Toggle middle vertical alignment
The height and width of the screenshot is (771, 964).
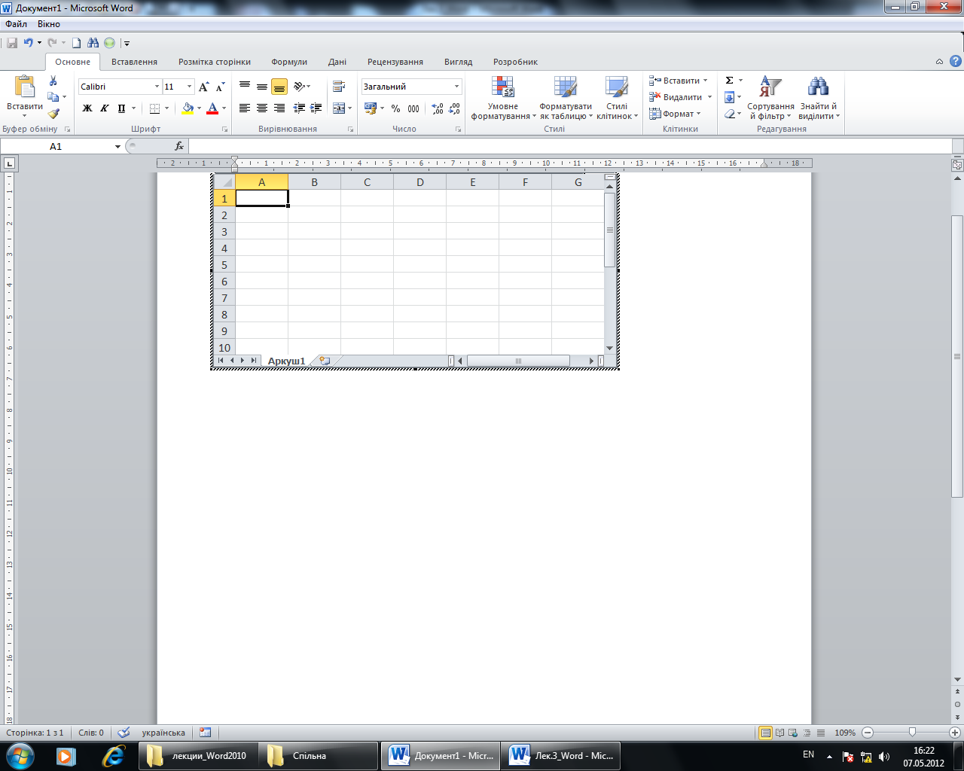tap(262, 87)
